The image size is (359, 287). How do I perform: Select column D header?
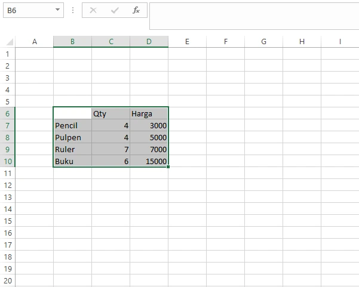149,42
